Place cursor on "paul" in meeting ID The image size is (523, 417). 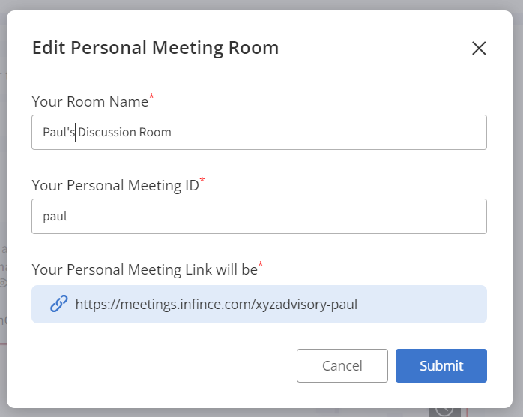[x=55, y=217]
